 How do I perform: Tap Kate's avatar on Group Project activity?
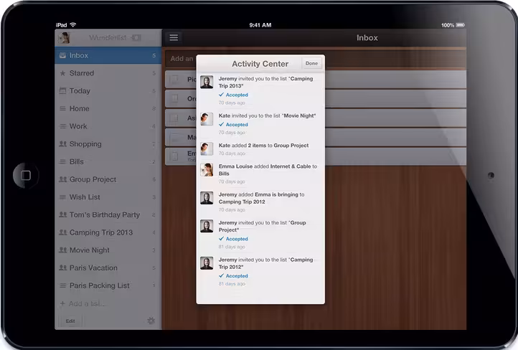[207, 149]
